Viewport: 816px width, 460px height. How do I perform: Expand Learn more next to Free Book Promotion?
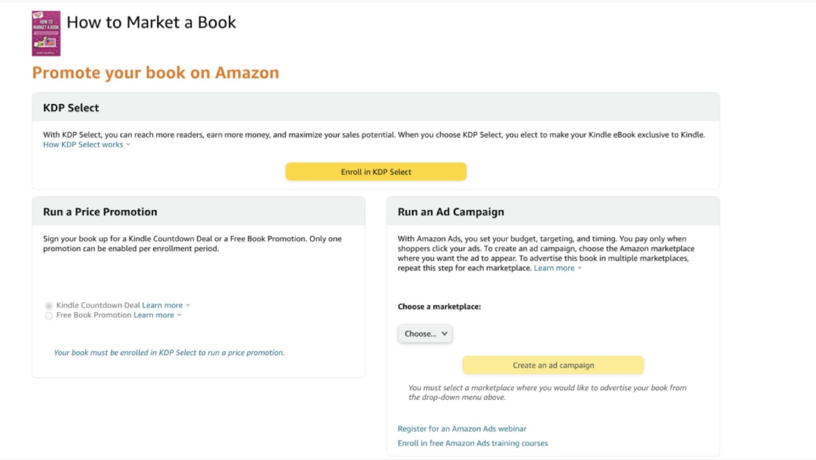(x=154, y=315)
